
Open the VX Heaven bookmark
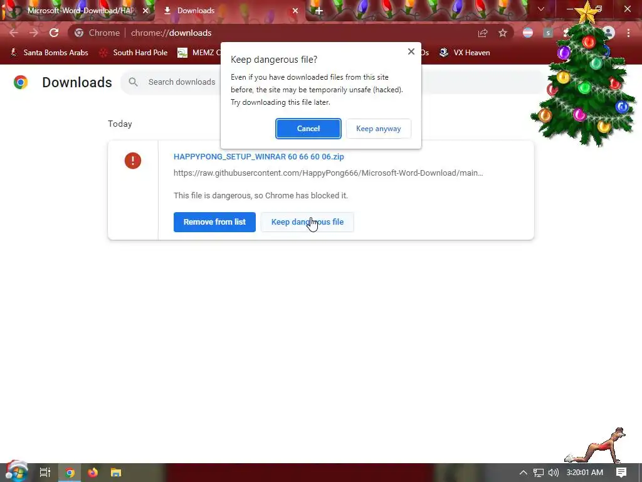tap(465, 53)
